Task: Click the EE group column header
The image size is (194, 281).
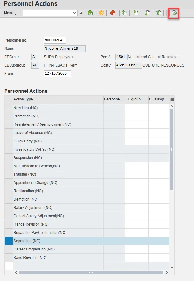Action: click(x=136, y=99)
